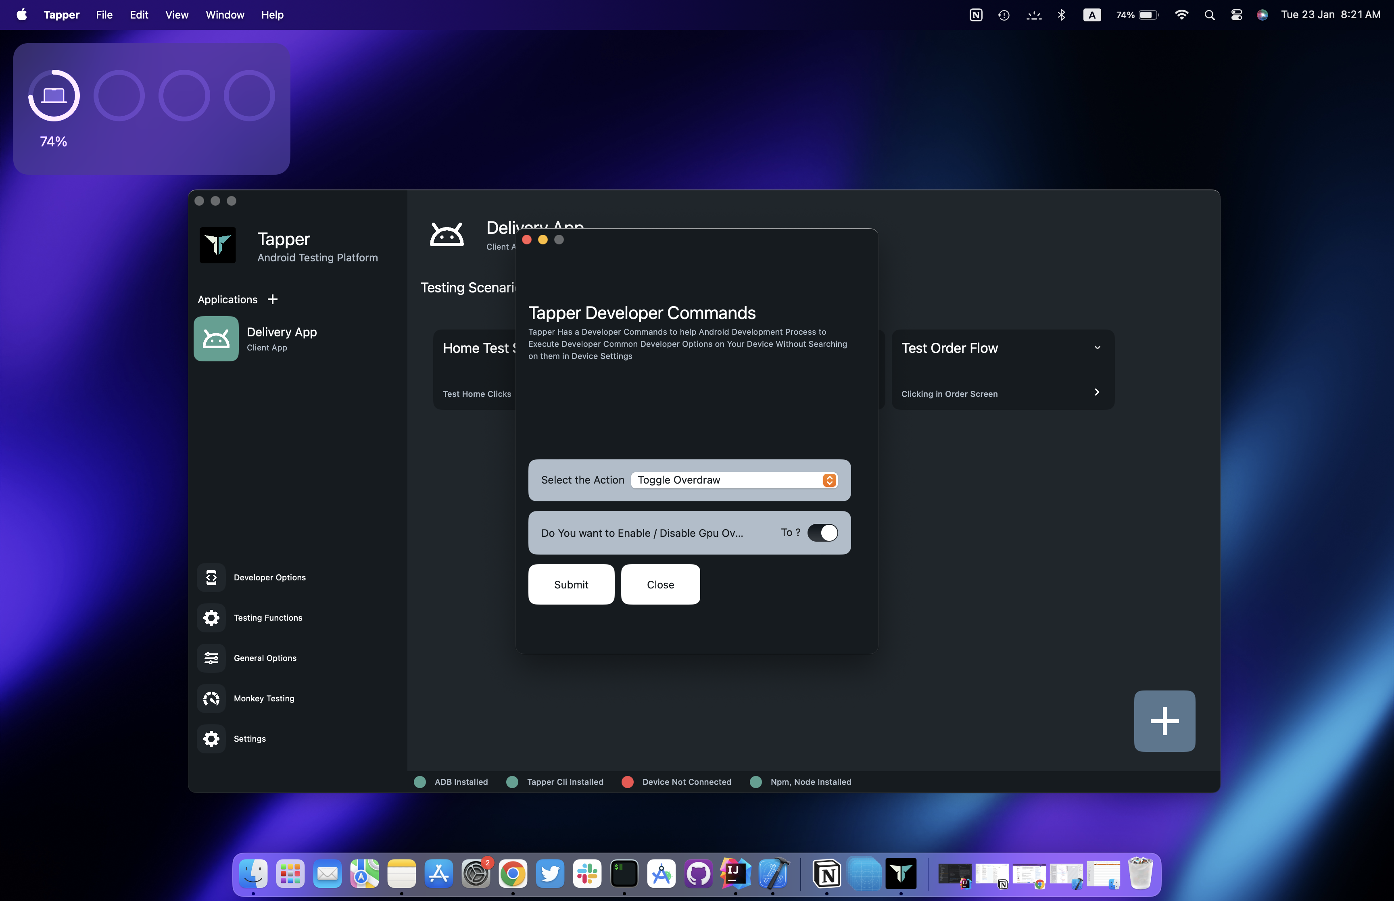Open the Tapper icon in the dock
1394x901 pixels.
coord(901,874)
